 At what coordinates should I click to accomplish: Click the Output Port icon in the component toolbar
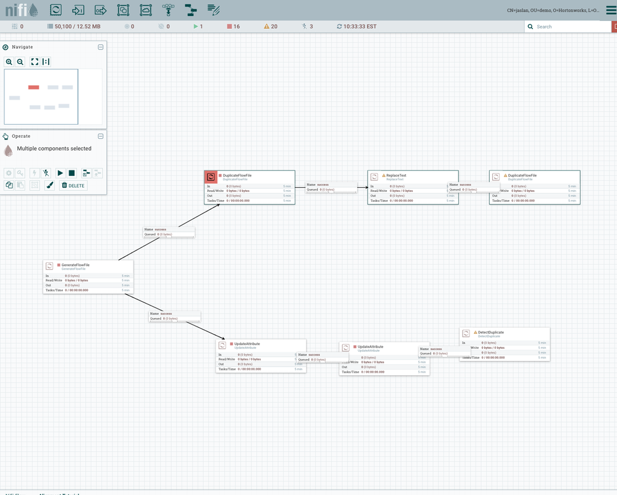(101, 10)
